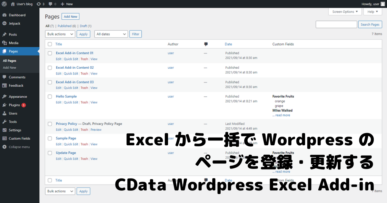This screenshot has height=203, width=387.
Task: Open the top Bulk actions dropdown
Action: coord(60,34)
